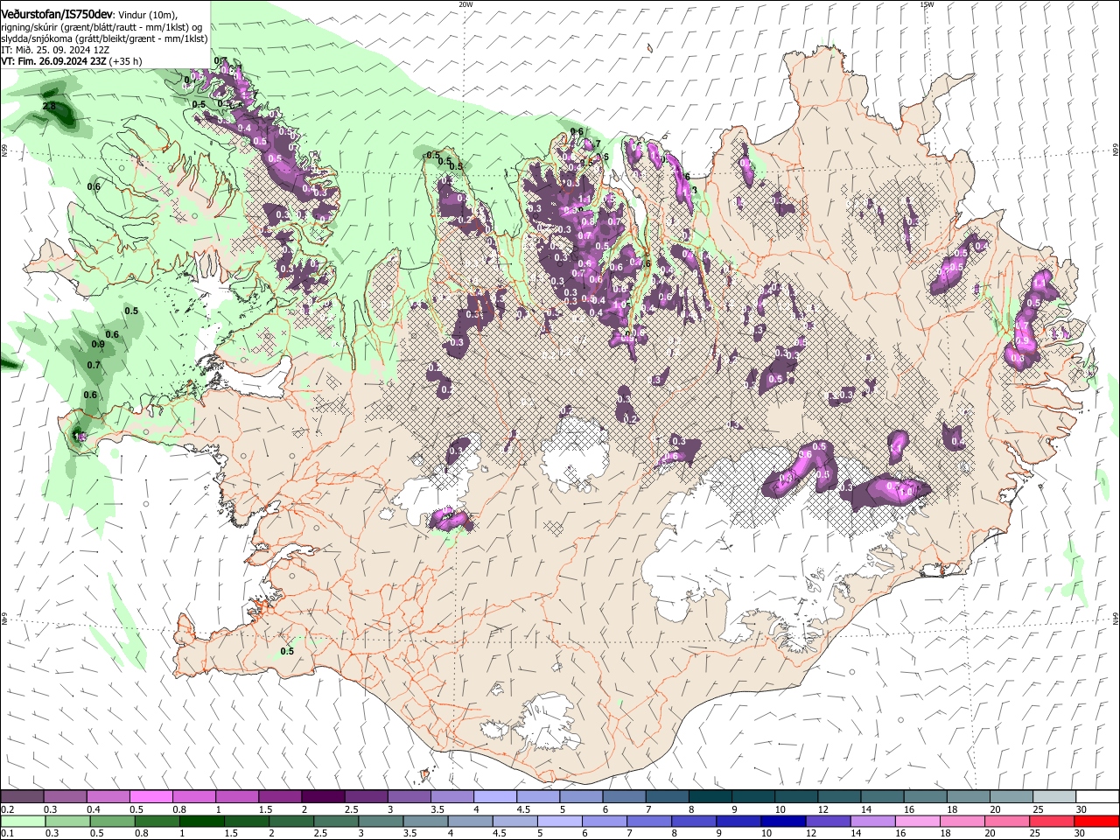The width and height of the screenshot is (1120, 840).
Task: Click the bright red rain swatch above bottom-row label 30
Action: pos(1097,821)
